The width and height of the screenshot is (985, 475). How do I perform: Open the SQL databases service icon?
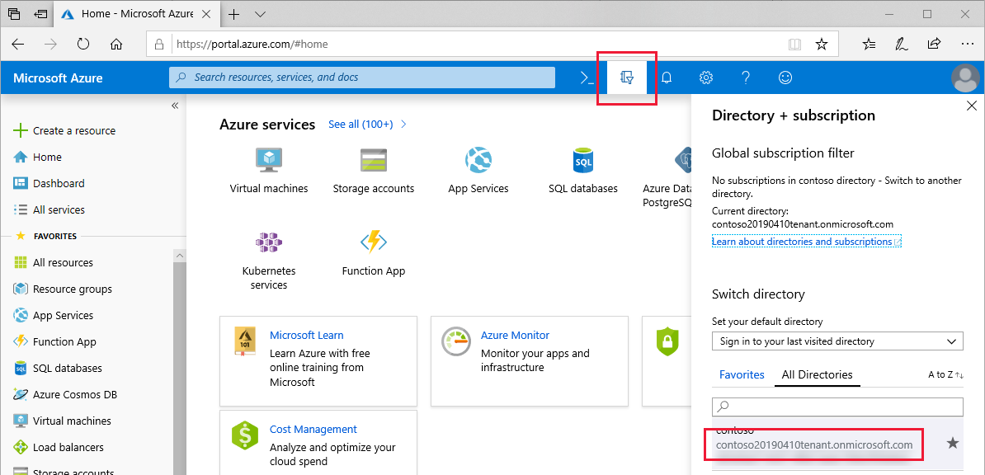click(x=583, y=160)
